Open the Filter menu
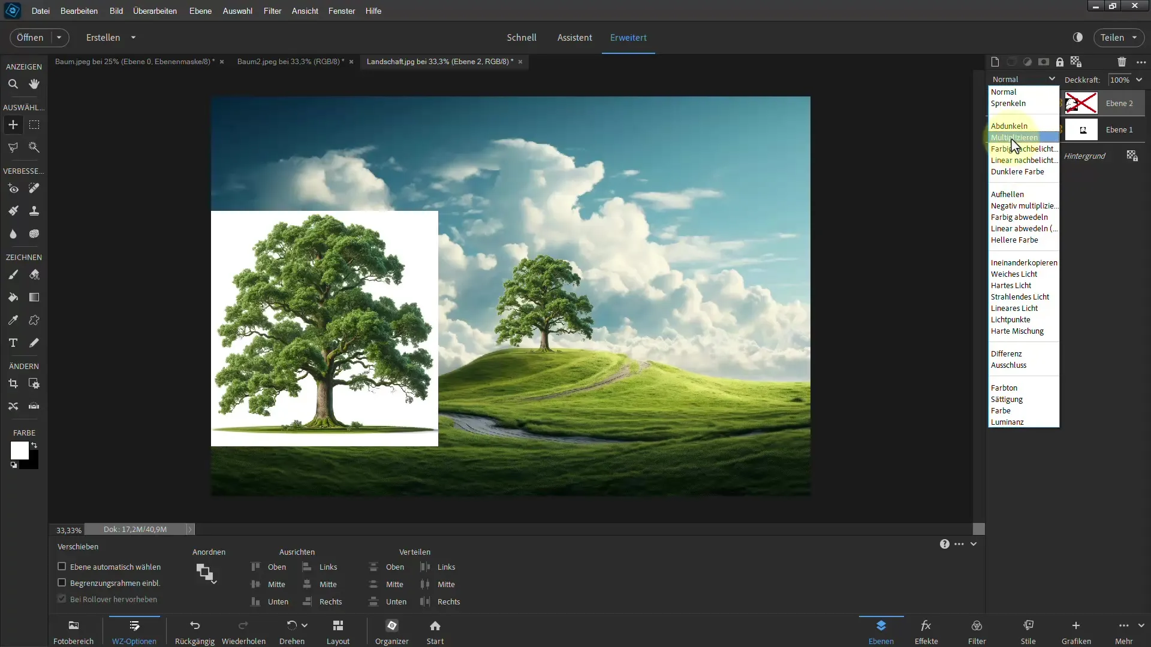The image size is (1151, 647). [272, 11]
